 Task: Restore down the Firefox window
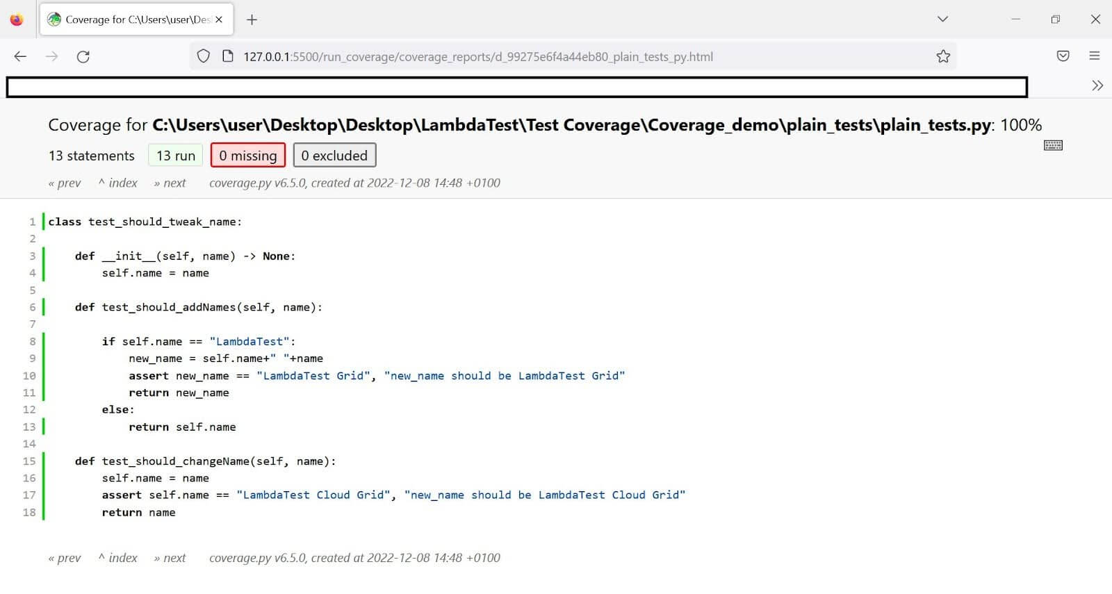point(1056,19)
